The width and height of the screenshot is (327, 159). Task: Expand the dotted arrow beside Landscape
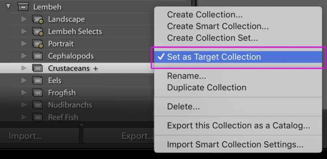24,19
